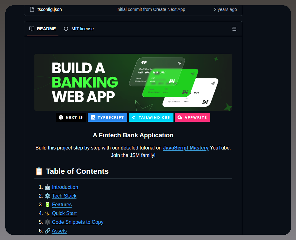This screenshot has width=296, height=240.
Task: Go to the Introduction section link
Action: (65, 187)
